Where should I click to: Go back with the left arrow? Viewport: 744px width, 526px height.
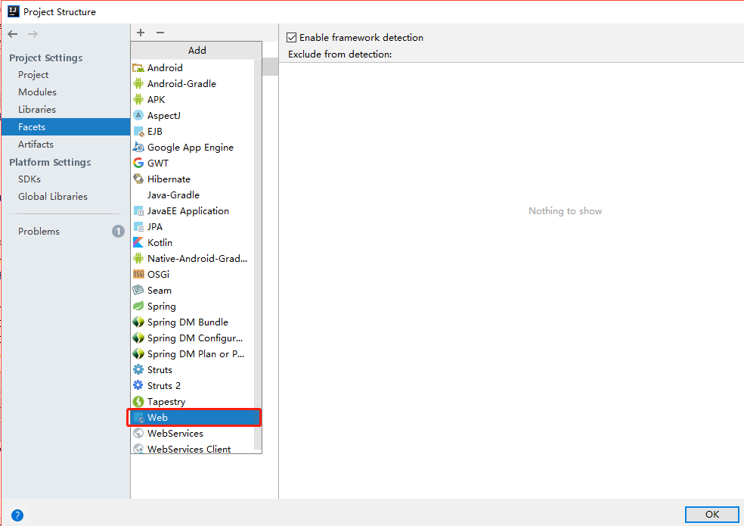pyautogui.click(x=13, y=34)
